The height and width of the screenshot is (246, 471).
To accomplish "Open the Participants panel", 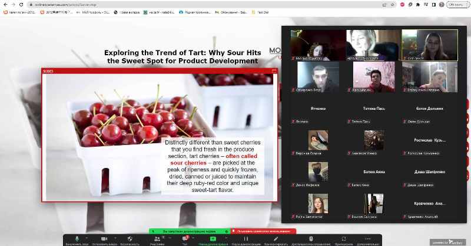I will pyautogui.click(x=157, y=240).
